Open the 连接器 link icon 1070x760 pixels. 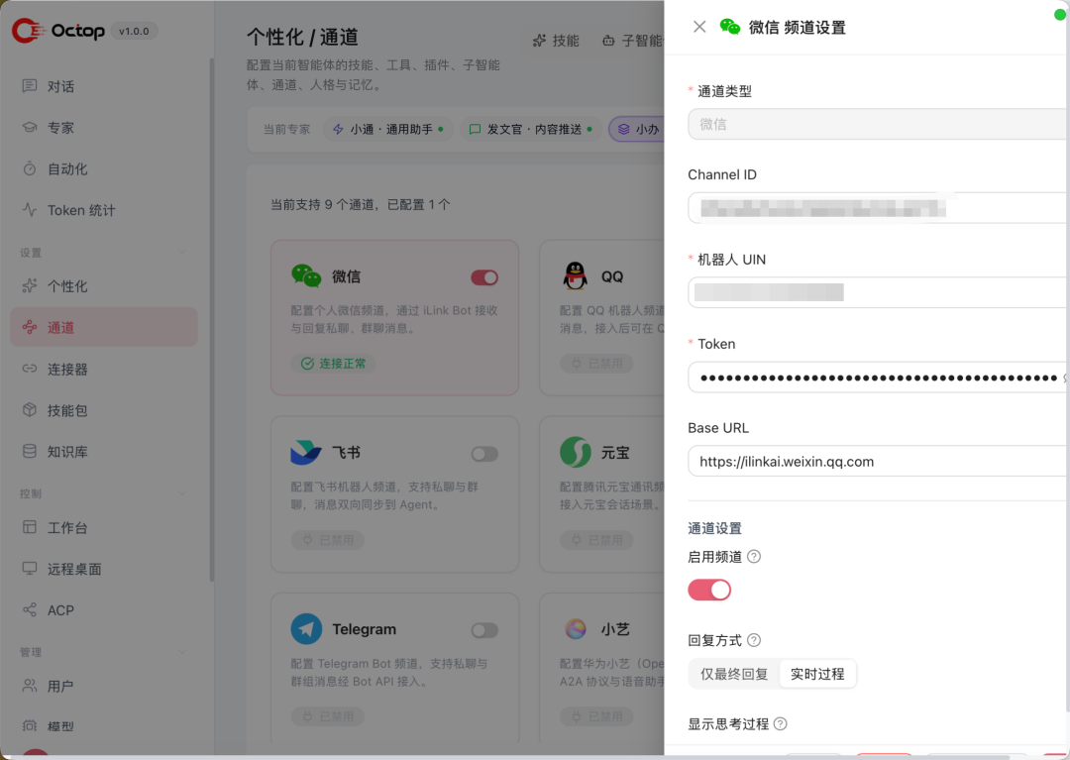tap(30, 369)
